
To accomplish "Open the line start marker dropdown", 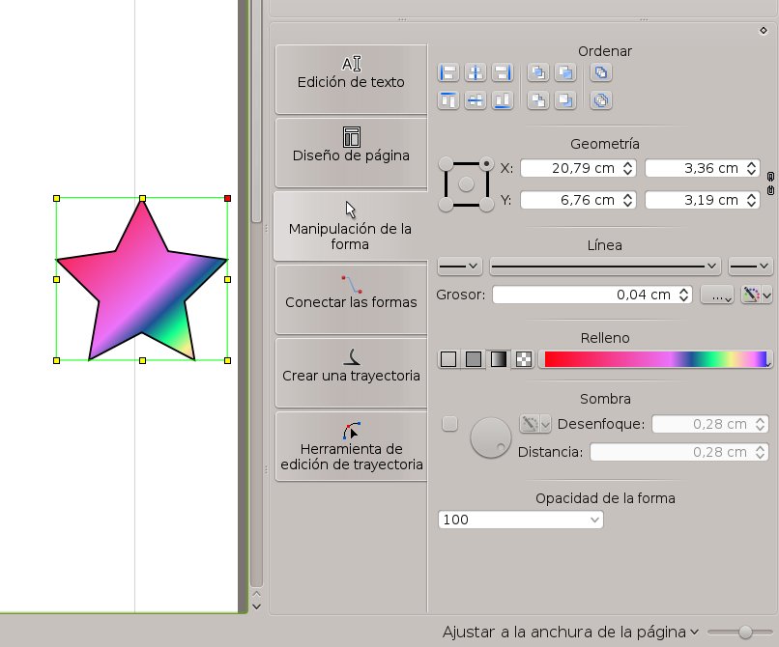I will [459, 267].
